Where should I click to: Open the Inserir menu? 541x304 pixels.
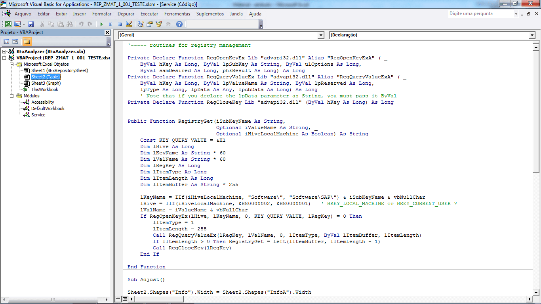click(x=79, y=14)
